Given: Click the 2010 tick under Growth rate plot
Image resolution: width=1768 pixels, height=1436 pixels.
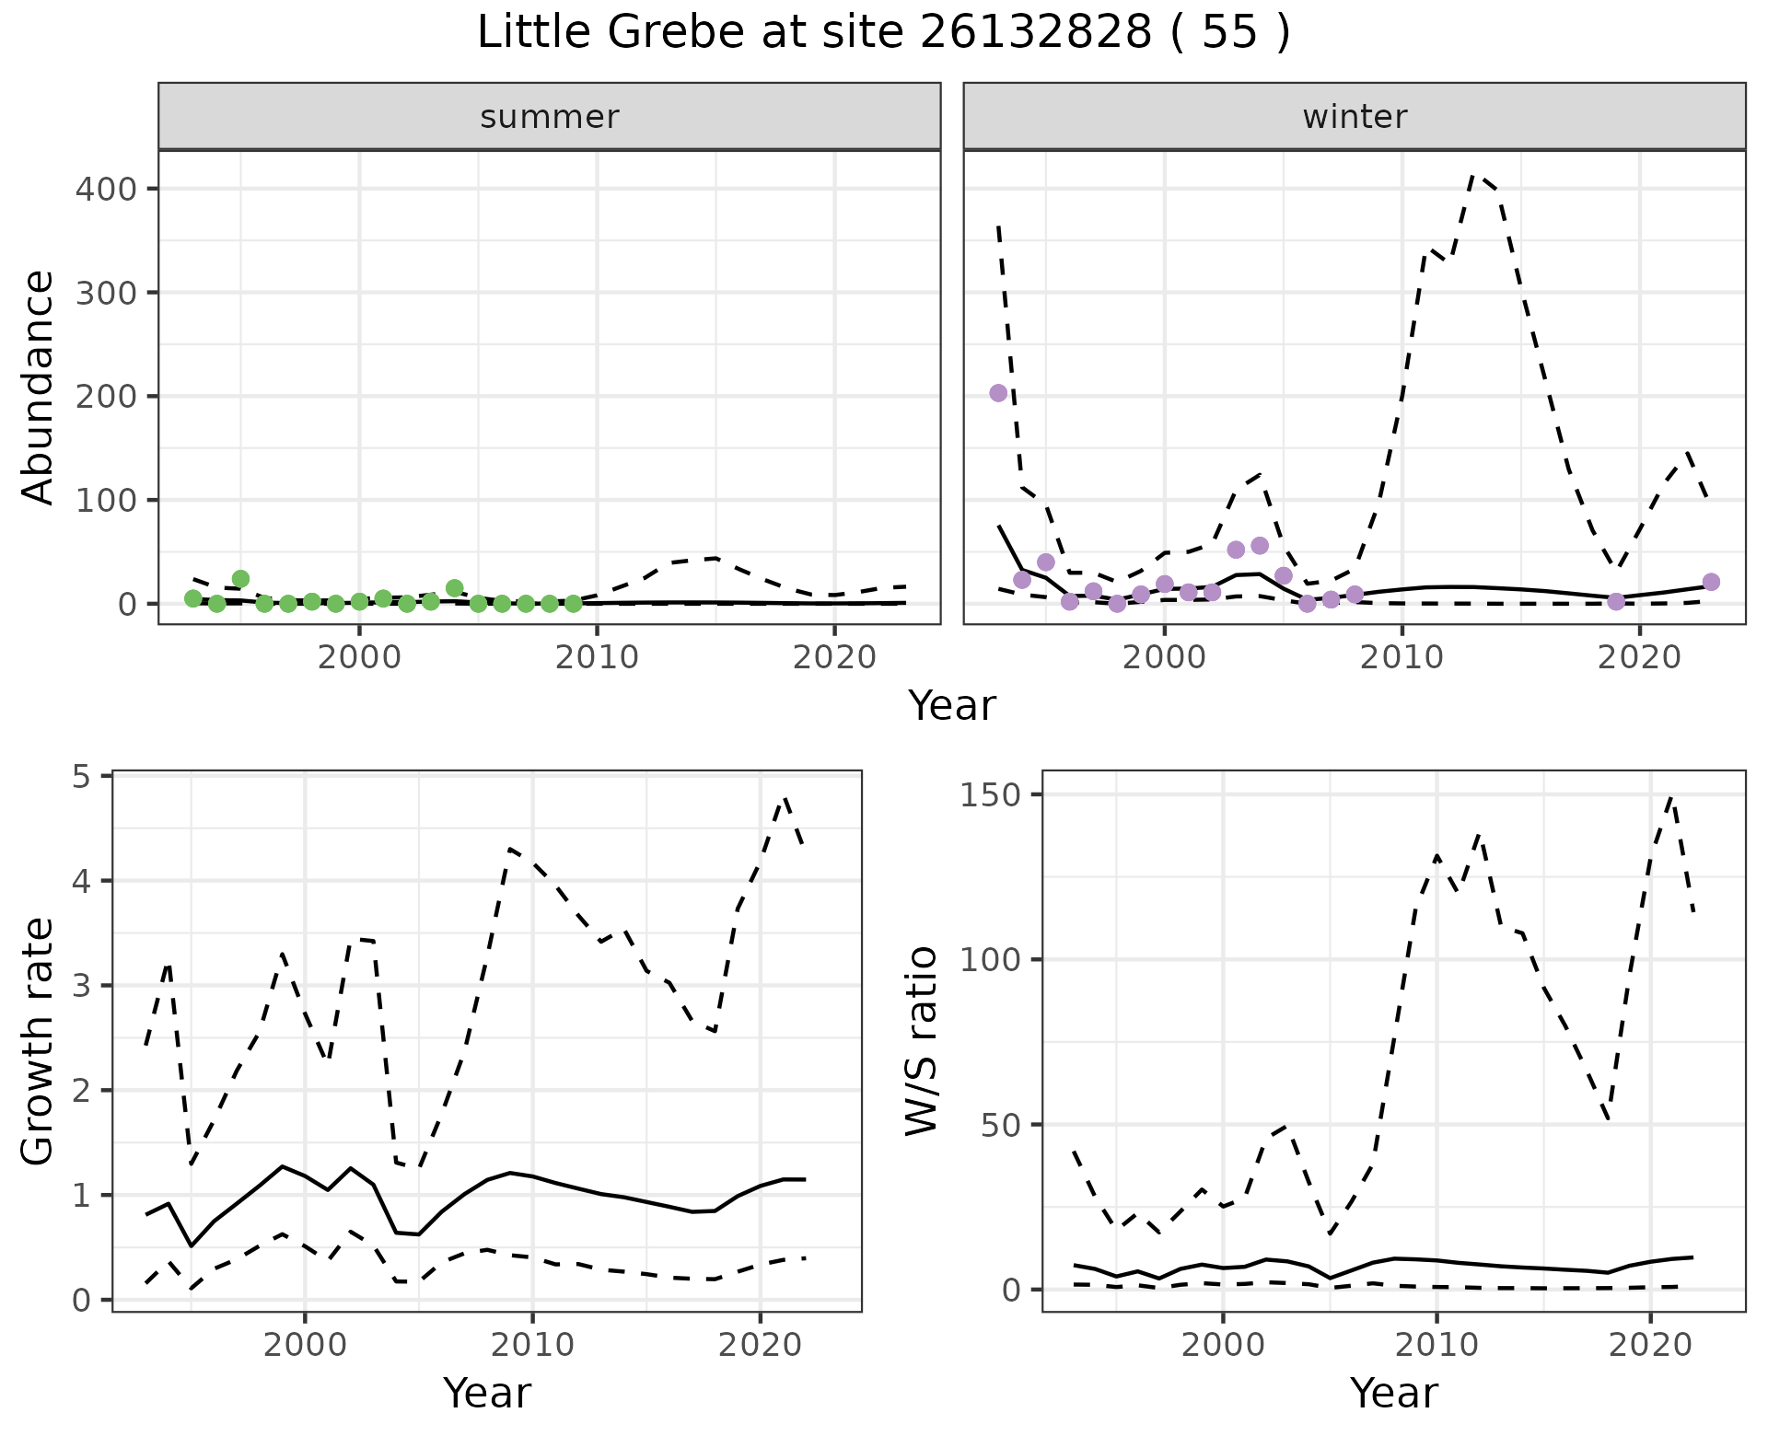Looking at the screenshot, I should point(532,1345).
